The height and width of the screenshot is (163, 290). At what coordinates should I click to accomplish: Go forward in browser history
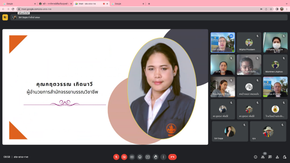pyautogui.click(x=8, y=9)
